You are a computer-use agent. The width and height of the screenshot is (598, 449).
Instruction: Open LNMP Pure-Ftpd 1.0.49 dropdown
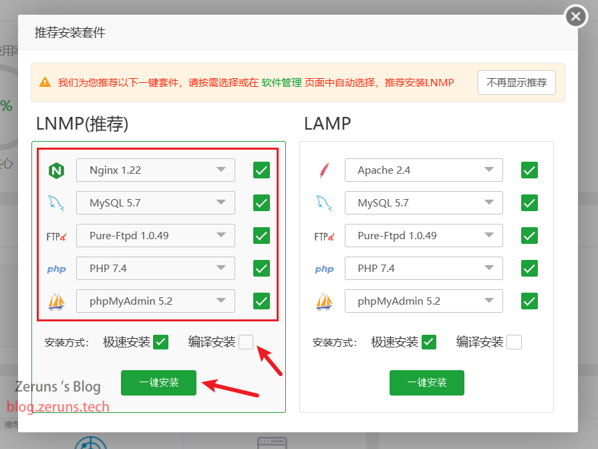(x=156, y=236)
